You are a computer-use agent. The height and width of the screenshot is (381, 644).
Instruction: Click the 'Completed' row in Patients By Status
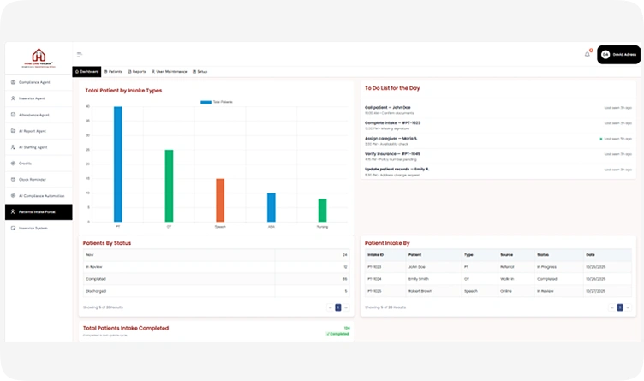tap(217, 279)
